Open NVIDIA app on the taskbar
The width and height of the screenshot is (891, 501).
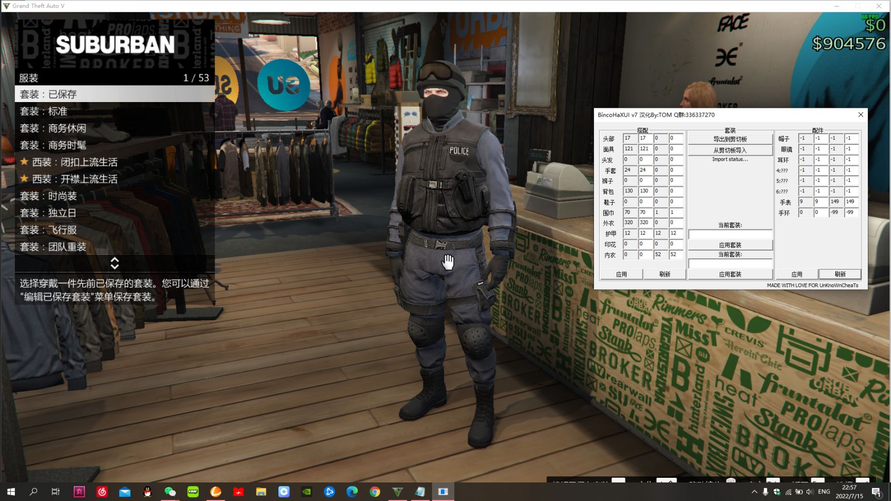306,492
